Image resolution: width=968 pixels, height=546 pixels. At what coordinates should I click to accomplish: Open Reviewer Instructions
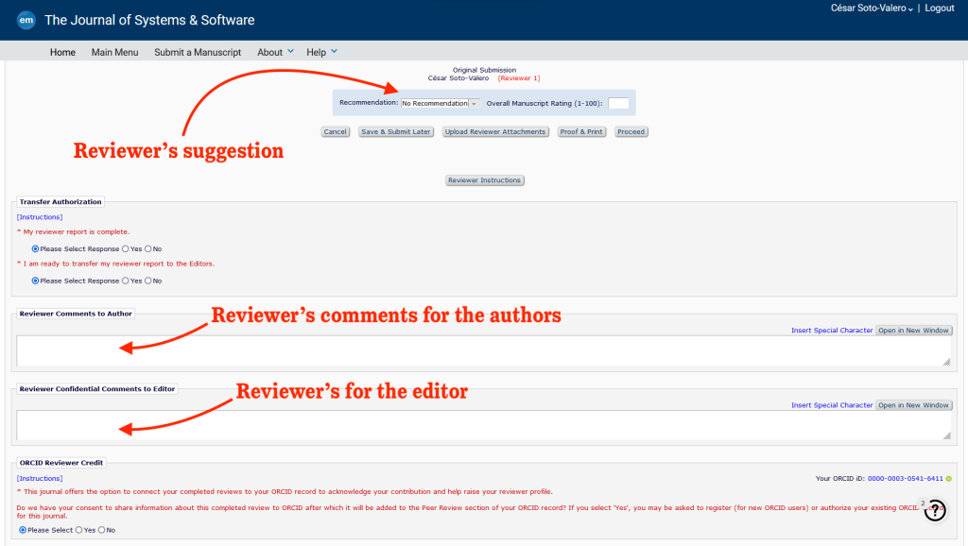click(484, 179)
